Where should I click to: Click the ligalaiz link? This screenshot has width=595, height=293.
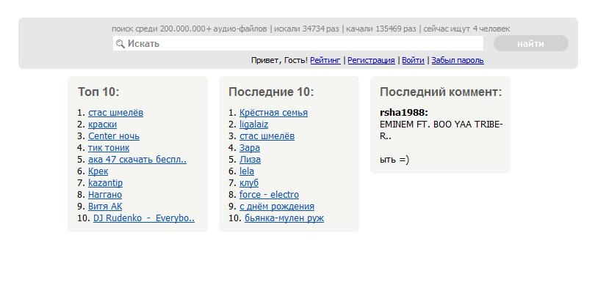[253, 125]
